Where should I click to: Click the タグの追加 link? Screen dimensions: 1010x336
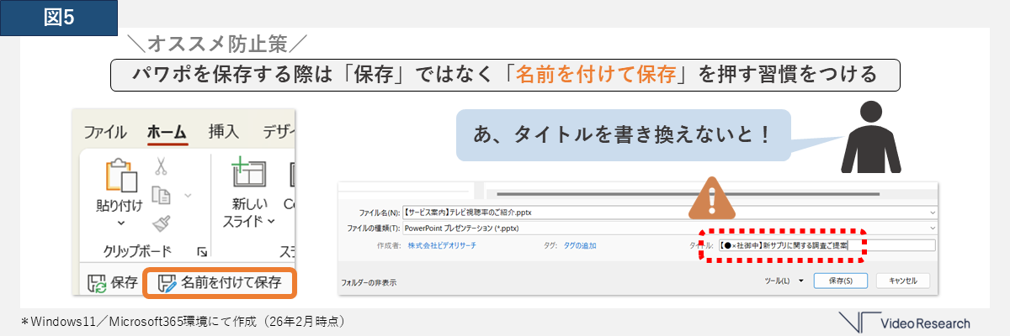click(x=579, y=245)
